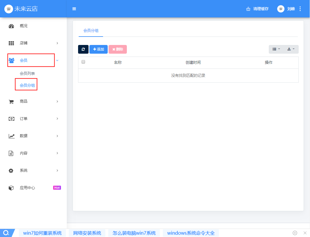The image size is (310, 237).
Task: Open the three-dot user options menu
Action: pyautogui.click(x=300, y=9)
